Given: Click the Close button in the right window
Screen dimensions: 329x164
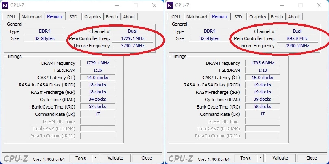Looking at the screenshot, I should [x=311, y=158].
